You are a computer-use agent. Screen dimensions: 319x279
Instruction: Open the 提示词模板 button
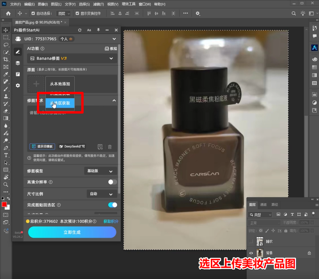click(42, 146)
